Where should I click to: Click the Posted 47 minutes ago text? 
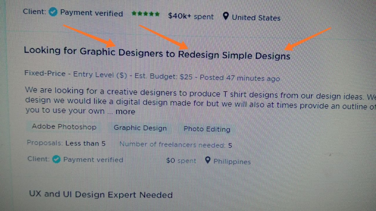coord(240,78)
